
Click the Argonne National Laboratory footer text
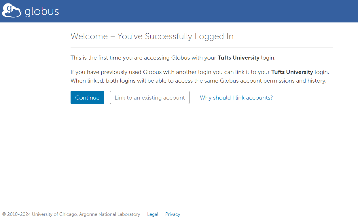click(110, 214)
